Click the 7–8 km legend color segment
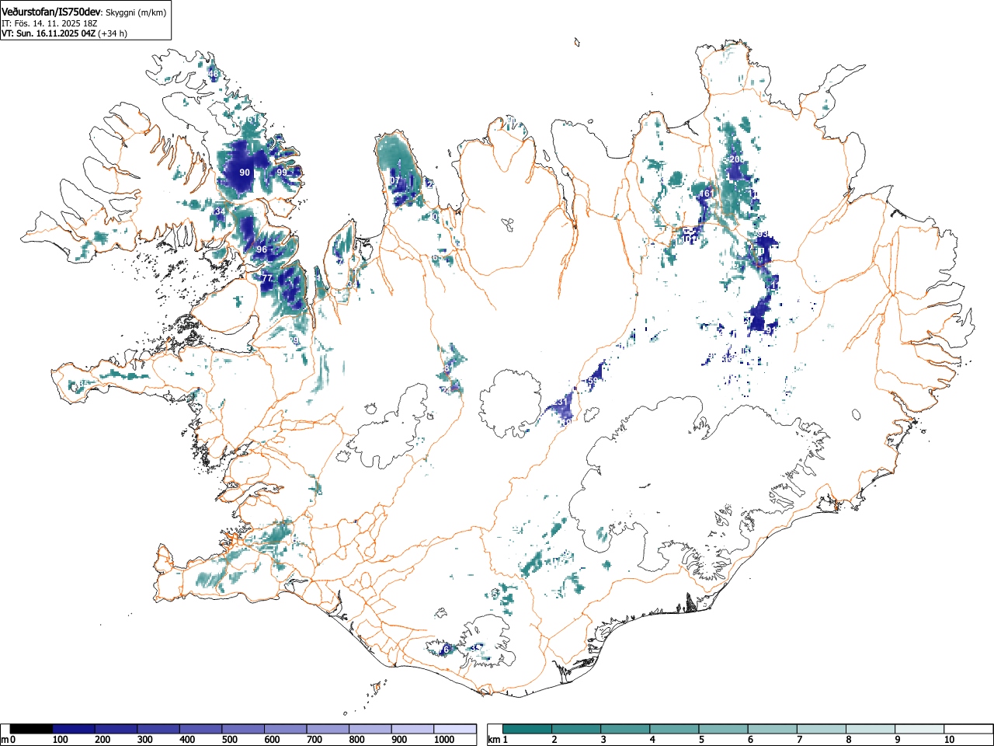 821,729
